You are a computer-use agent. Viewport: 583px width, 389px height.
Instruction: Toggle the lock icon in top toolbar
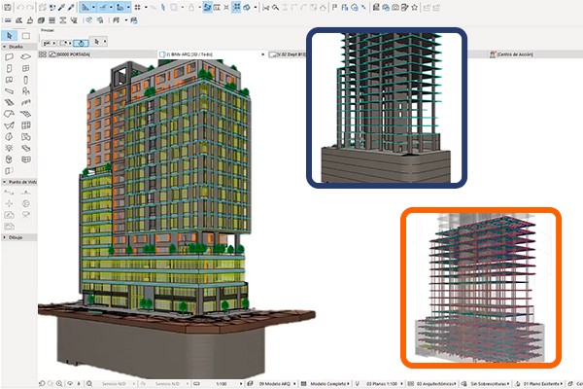[191, 7]
